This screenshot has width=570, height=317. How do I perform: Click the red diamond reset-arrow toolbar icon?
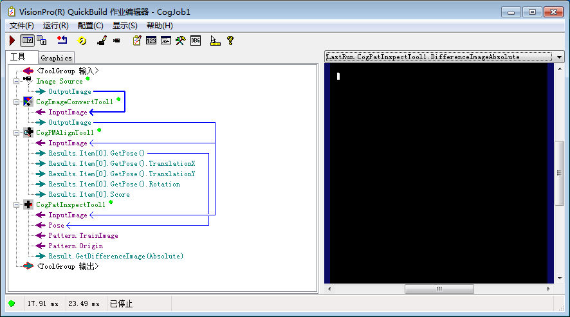click(x=62, y=40)
